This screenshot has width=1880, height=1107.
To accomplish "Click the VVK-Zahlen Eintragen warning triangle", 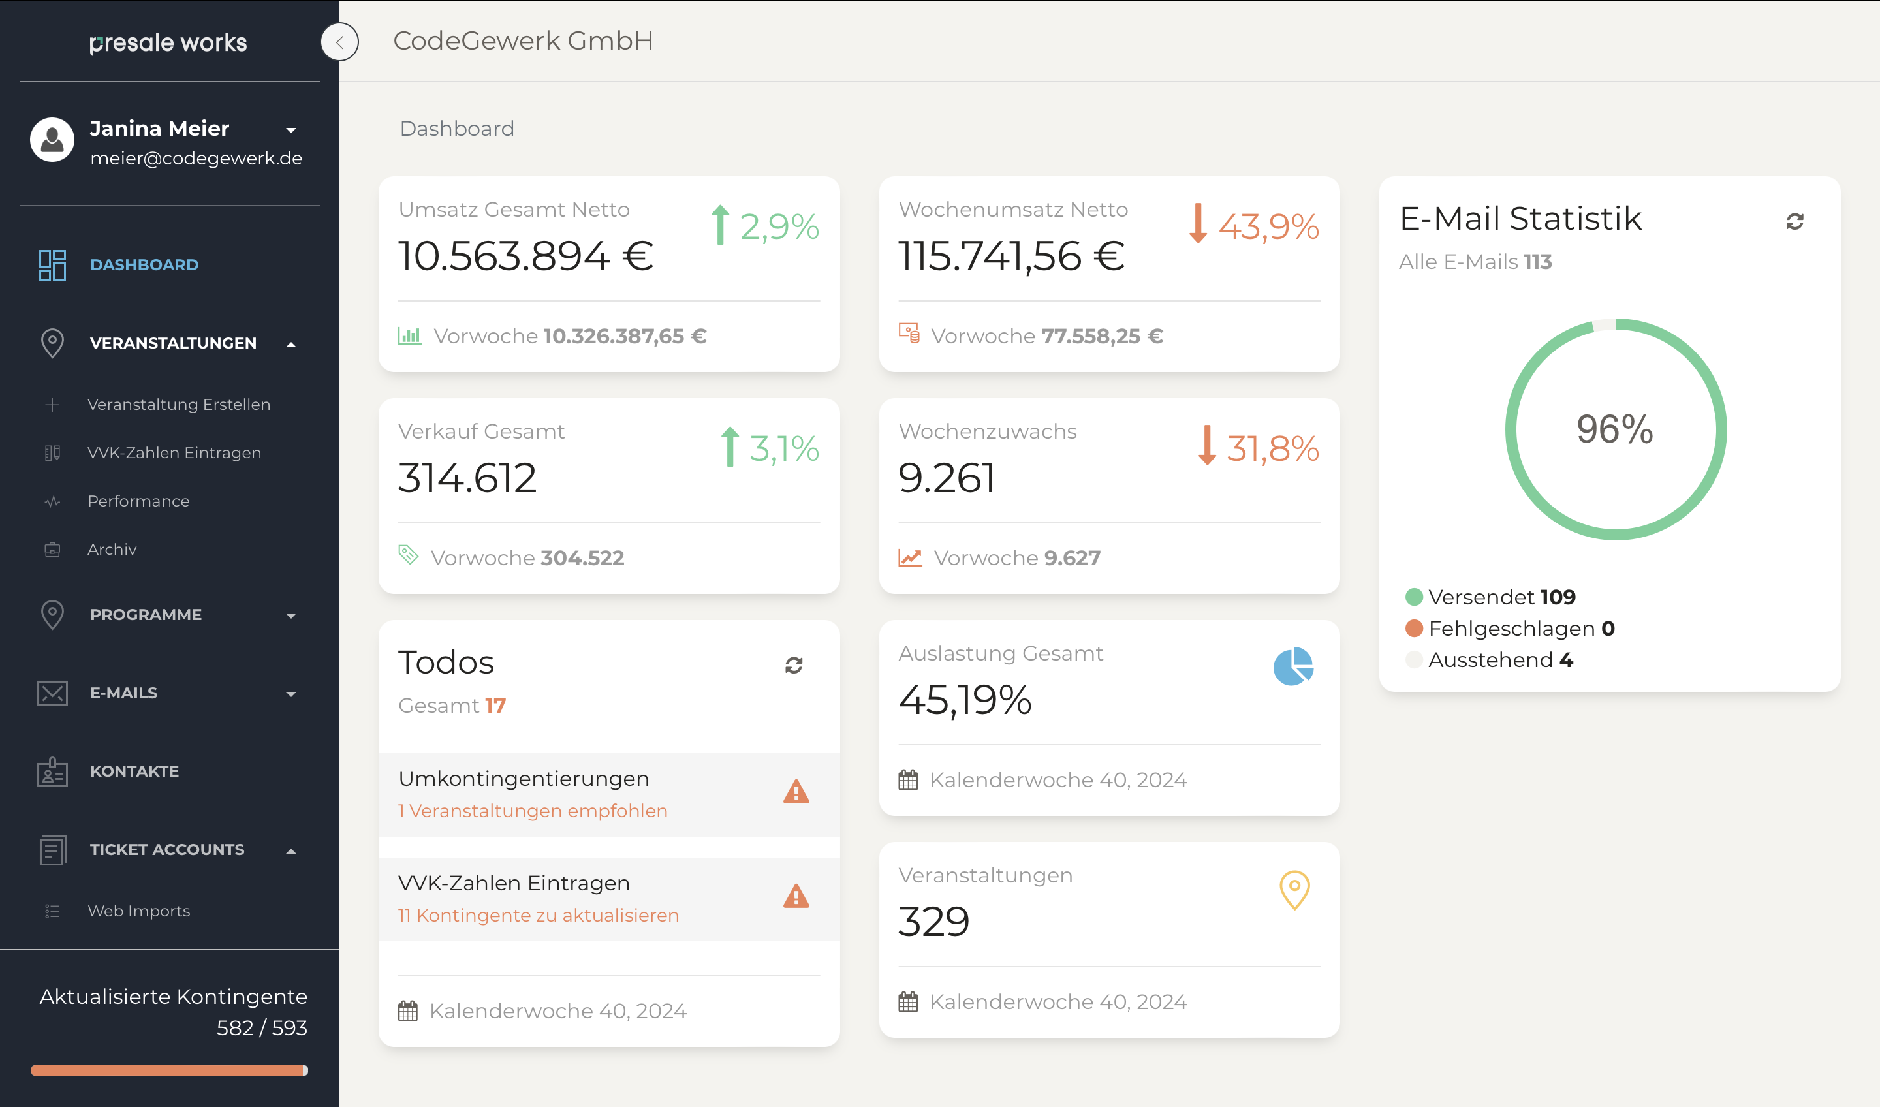I will [796, 896].
